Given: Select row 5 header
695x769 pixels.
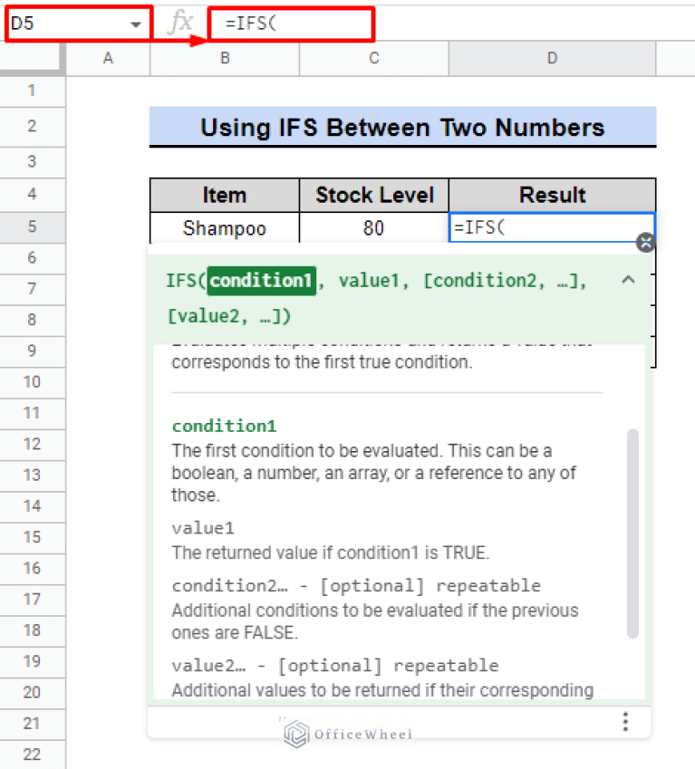Looking at the screenshot, I should click(33, 227).
